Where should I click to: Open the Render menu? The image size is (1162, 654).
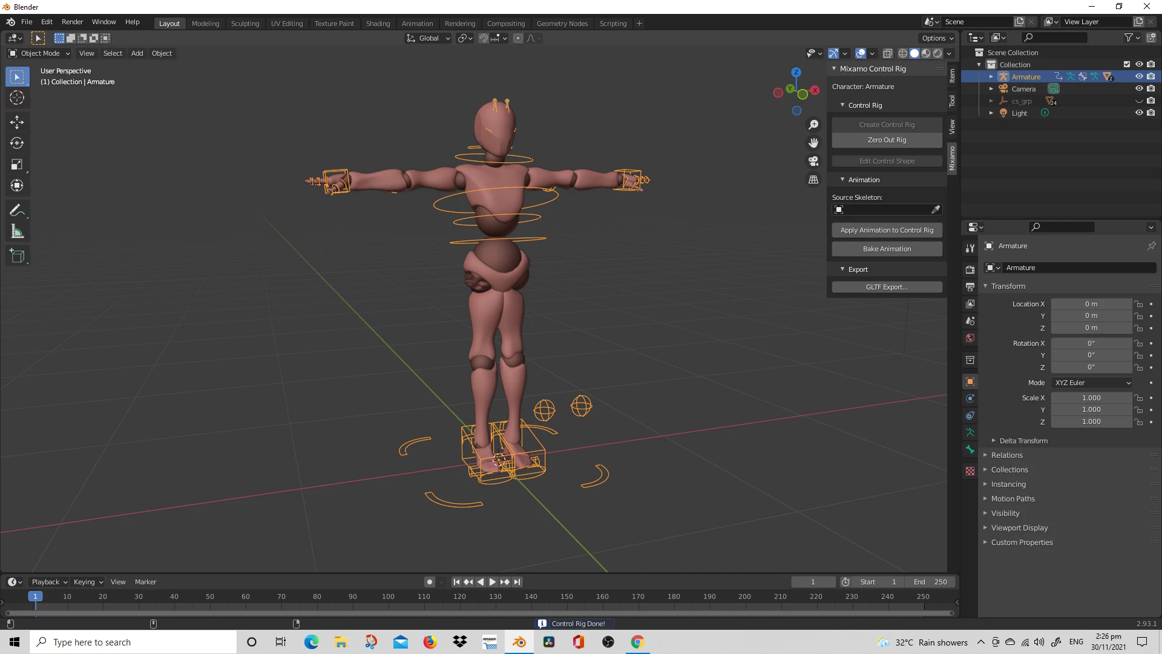tap(72, 22)
